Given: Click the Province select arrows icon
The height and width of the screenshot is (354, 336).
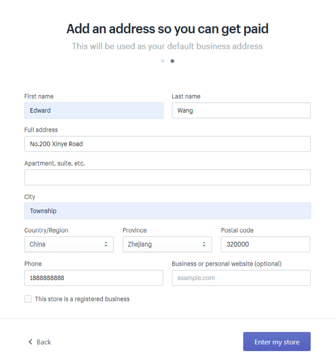Looking at the screenshot, I should point(204,244).
